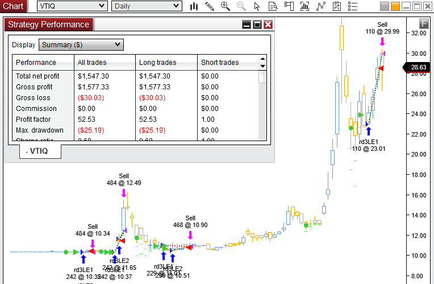The image size is (434, 284).
Task: Click All trades gross profit $1,577.33
Action: coord(93,87)
